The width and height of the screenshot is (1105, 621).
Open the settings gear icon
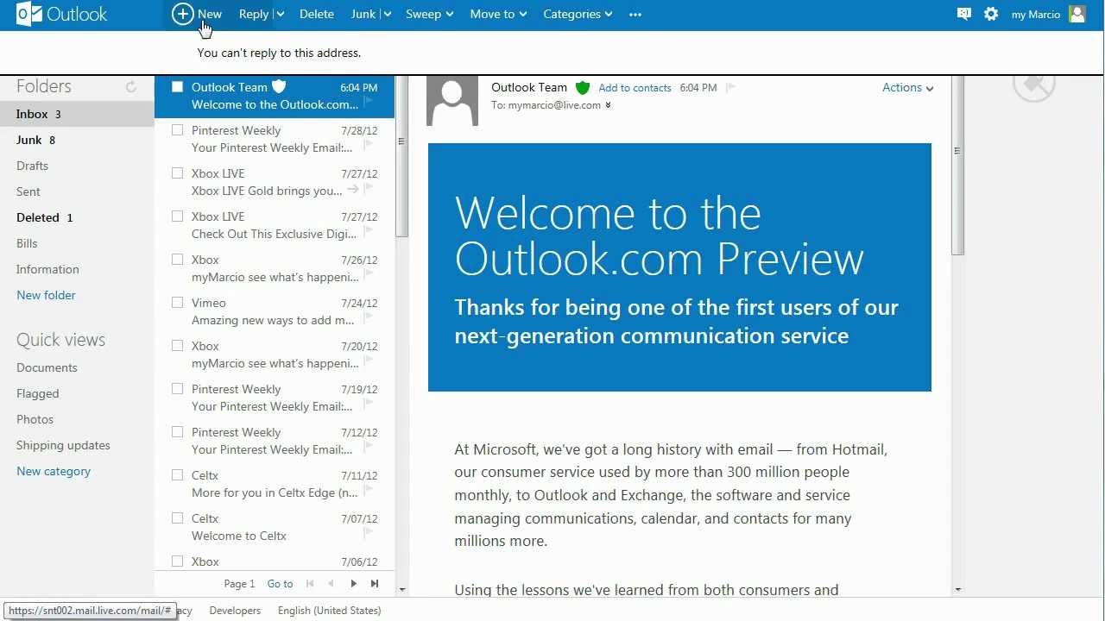(991, 14)
